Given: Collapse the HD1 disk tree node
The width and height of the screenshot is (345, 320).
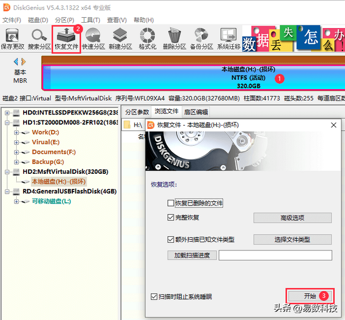Looking at the screenshot, I should click(x=7, y=122).
